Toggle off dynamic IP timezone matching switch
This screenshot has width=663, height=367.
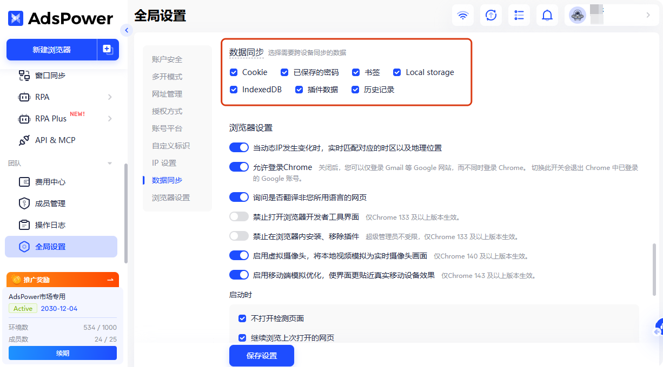click(239, 147)
